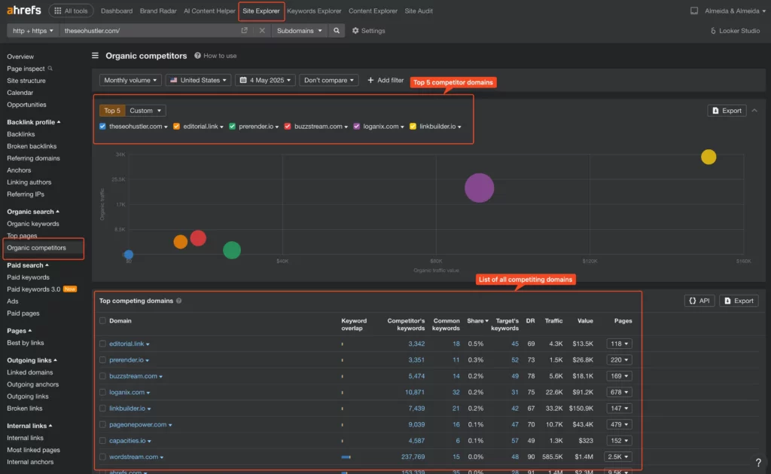Select the editorial.link row checkbox
Viewport: 771px width, 474px height.
[x=103, y=344]
